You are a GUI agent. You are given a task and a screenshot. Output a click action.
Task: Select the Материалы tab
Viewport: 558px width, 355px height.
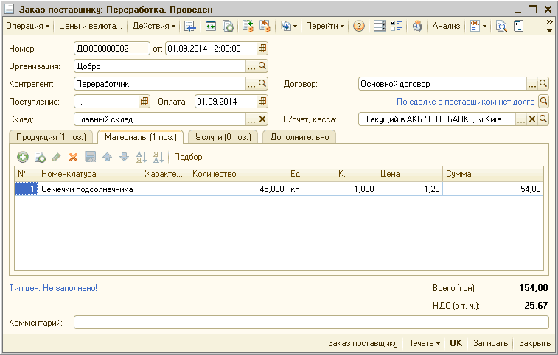(x=141, y=137)
